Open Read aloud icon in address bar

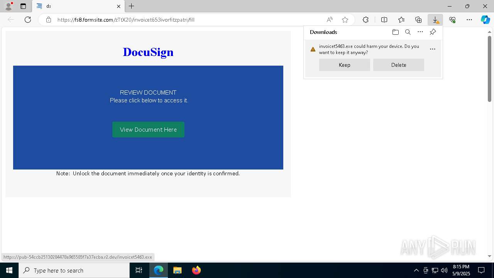click(330, 20)
